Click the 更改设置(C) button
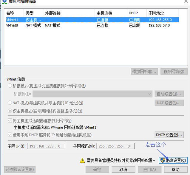Viewport: 190px width, 175px height. tap(173, 160)
